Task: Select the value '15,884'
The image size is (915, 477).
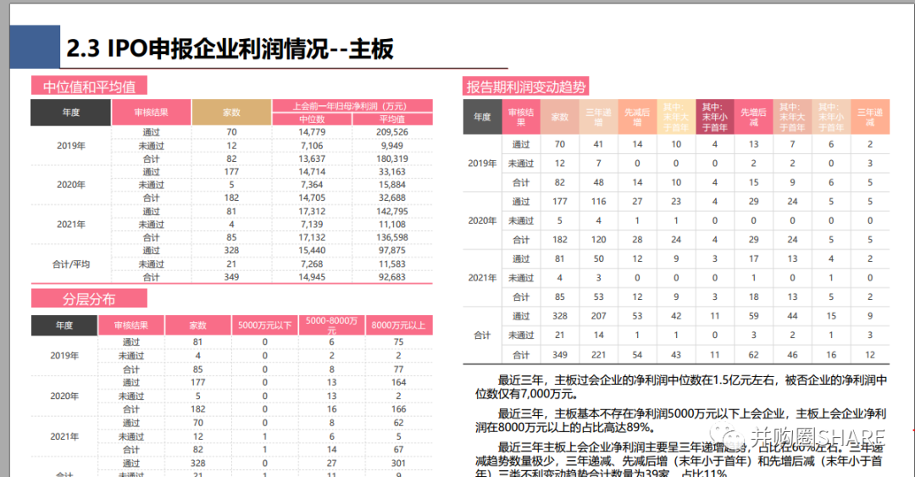Action: click(x=392, y=185)
